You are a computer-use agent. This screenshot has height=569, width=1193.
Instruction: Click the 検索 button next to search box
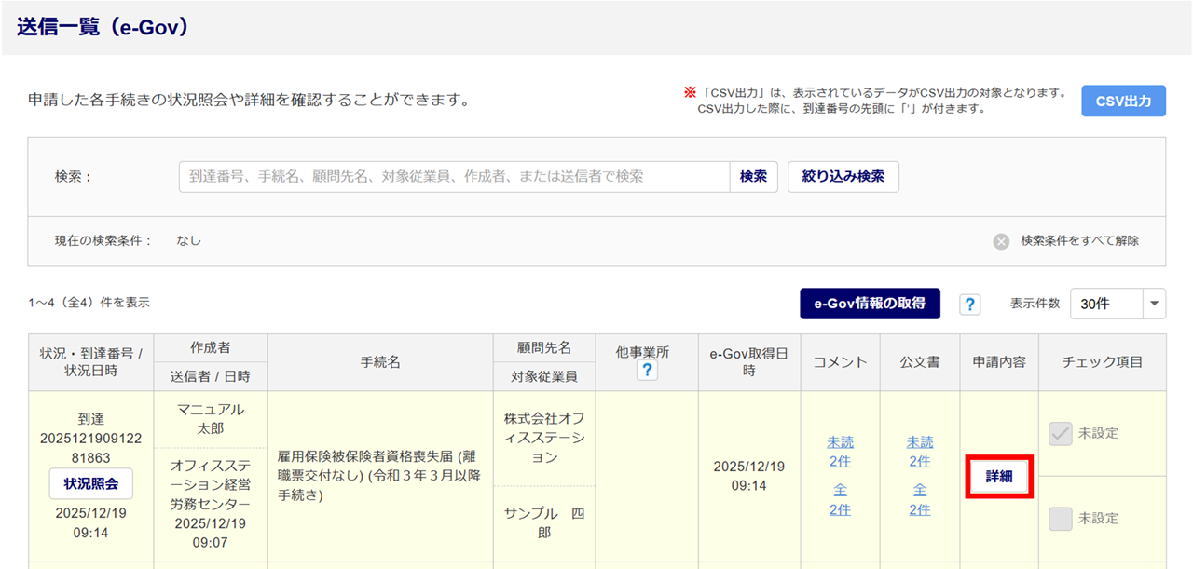click(x=753, y=177)
